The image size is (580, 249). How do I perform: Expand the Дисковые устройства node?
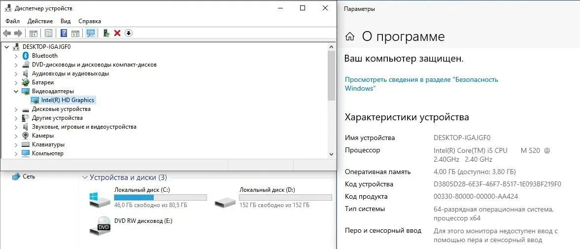[16, 109]
